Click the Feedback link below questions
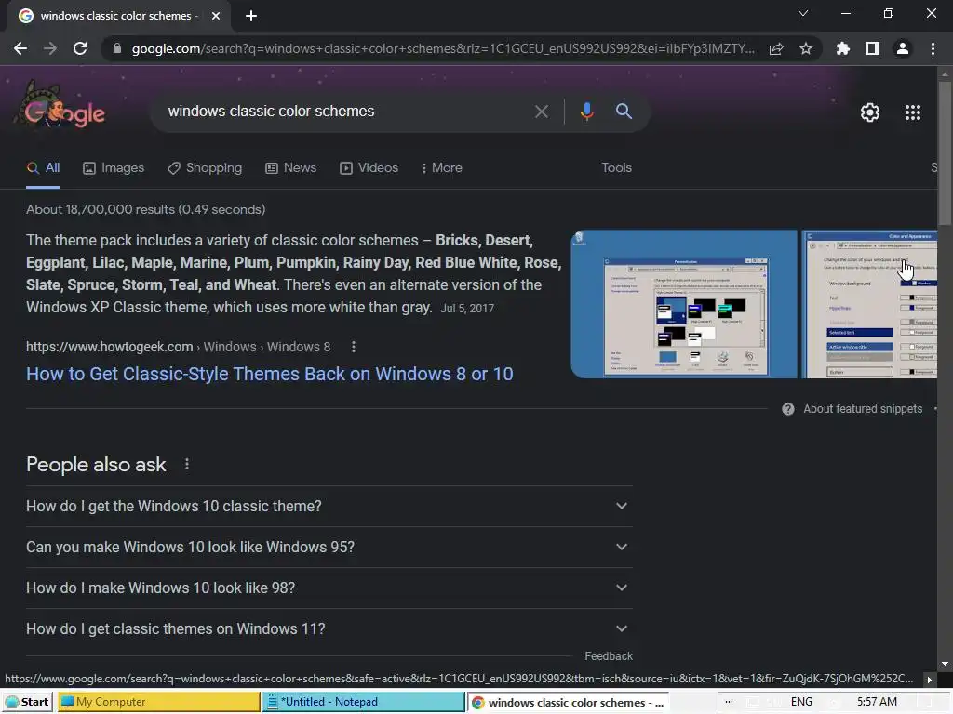Image resolution: width=953 pixels, height=714 pixels. [x=609, y=656]
